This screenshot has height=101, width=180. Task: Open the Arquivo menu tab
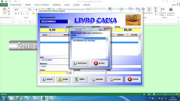4,5
